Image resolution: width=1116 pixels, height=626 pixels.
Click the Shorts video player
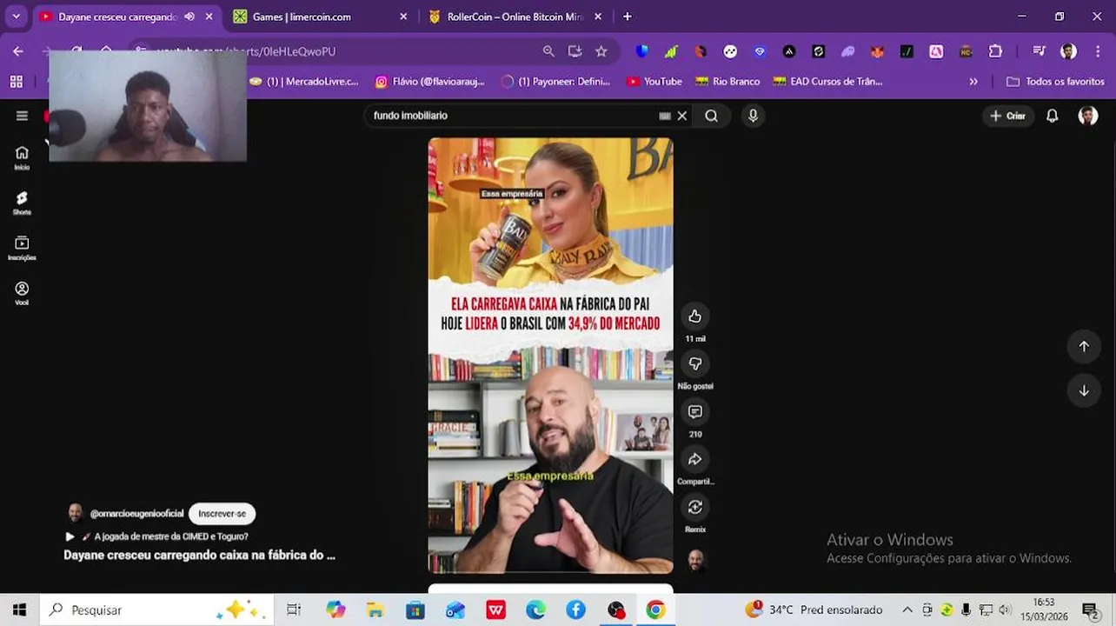point(550,356)
